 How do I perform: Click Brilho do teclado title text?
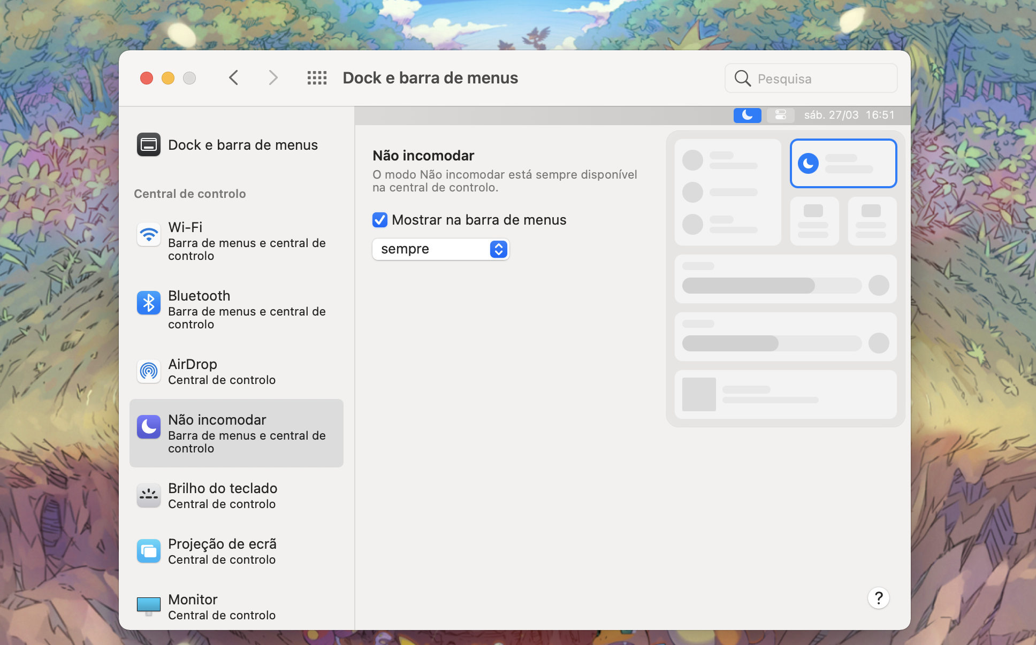[x=223, y=488]
